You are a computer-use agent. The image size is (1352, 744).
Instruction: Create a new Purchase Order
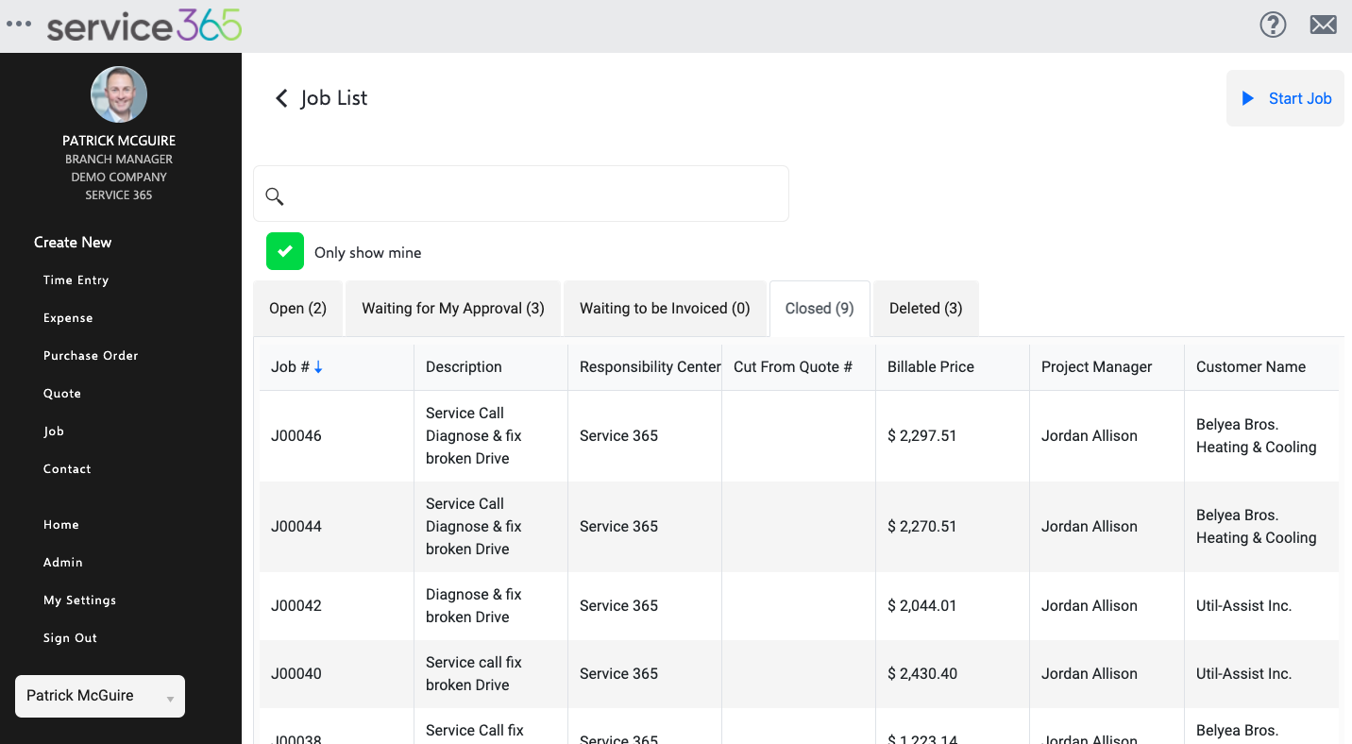tap(91, 356)
